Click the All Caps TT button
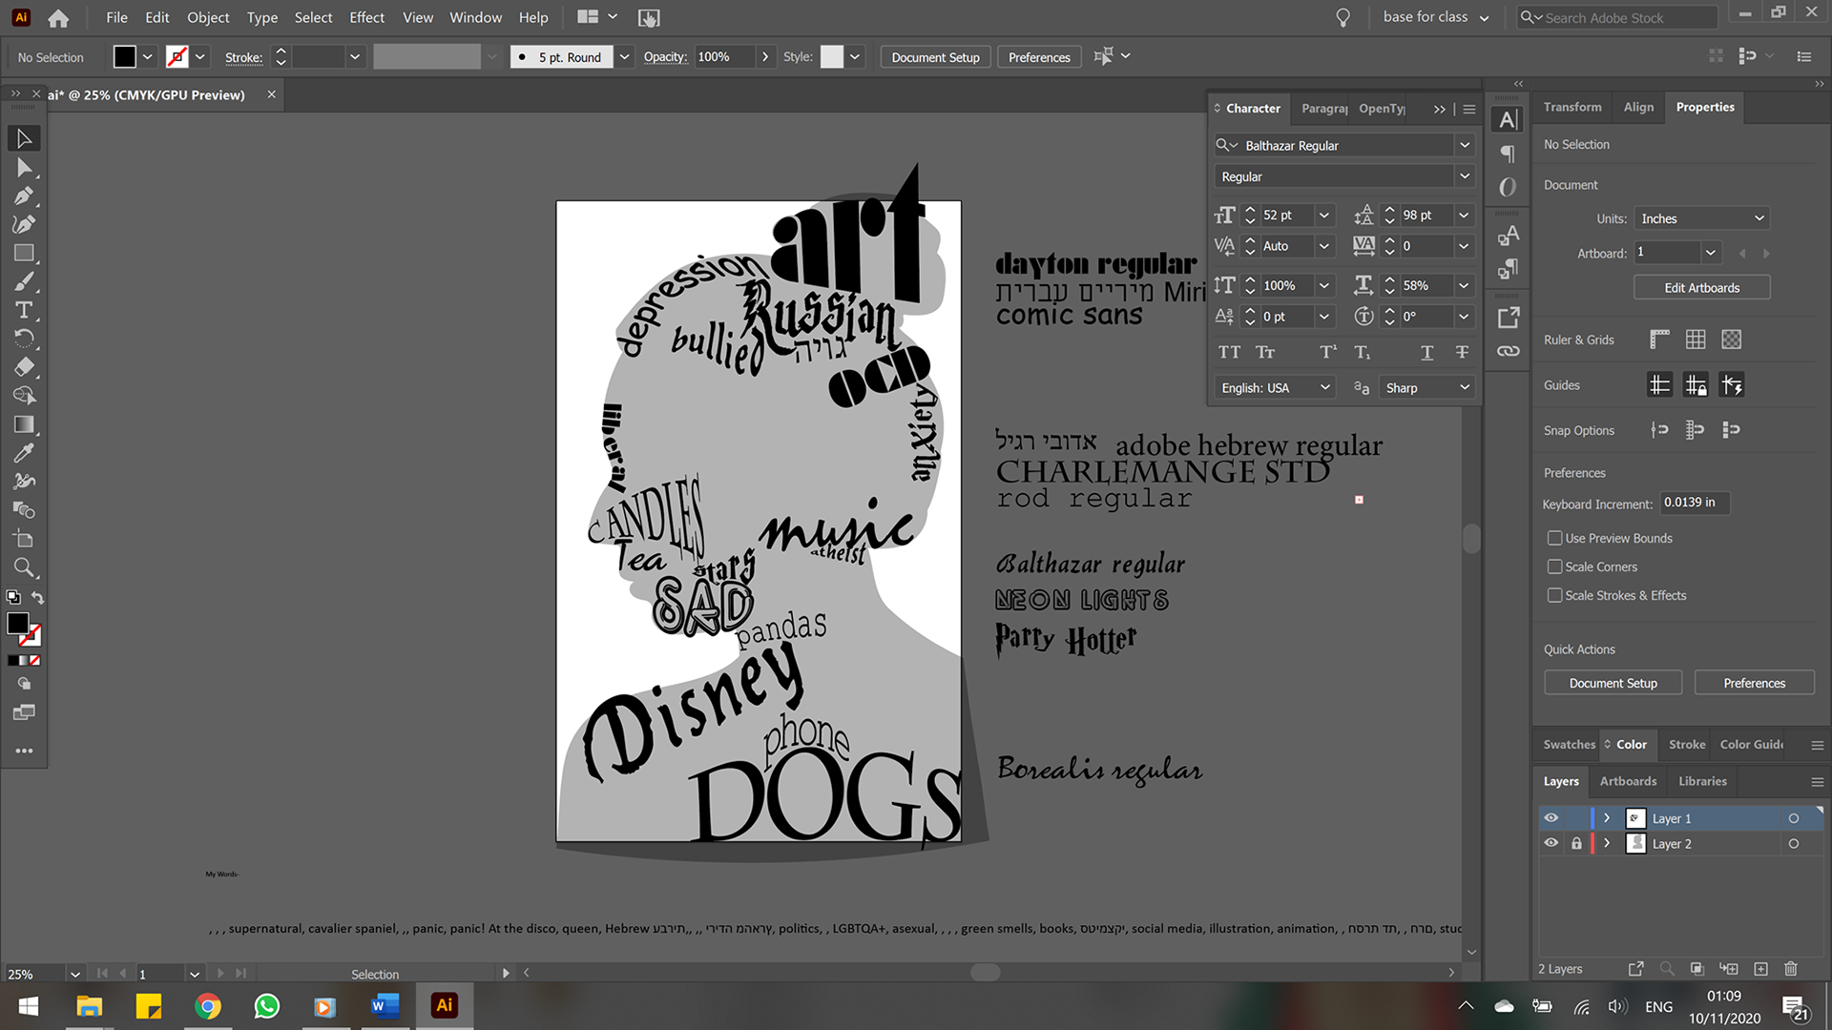This screenshot has height=1030, width=1832. (1229, 353)
